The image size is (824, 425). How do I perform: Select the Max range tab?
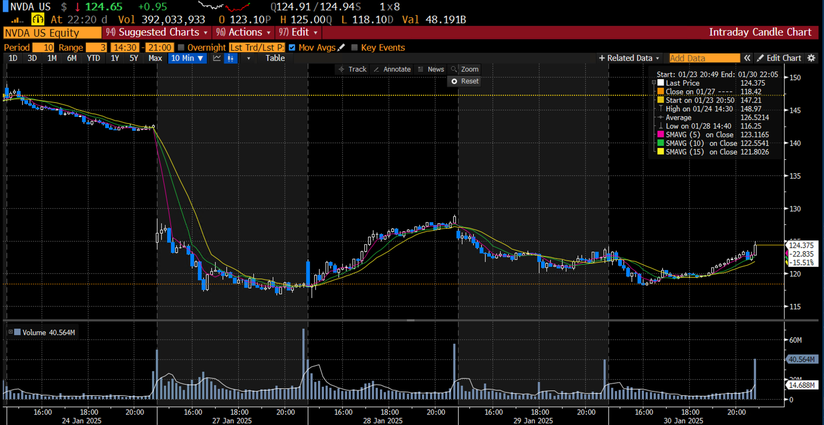pos(155,58)
